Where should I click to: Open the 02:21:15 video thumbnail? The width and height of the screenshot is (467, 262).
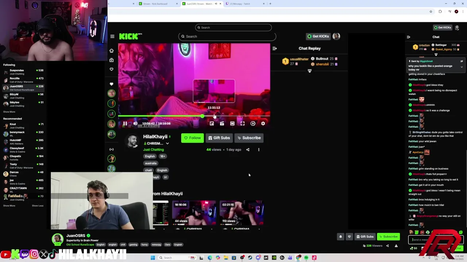(x=241, y=213)
